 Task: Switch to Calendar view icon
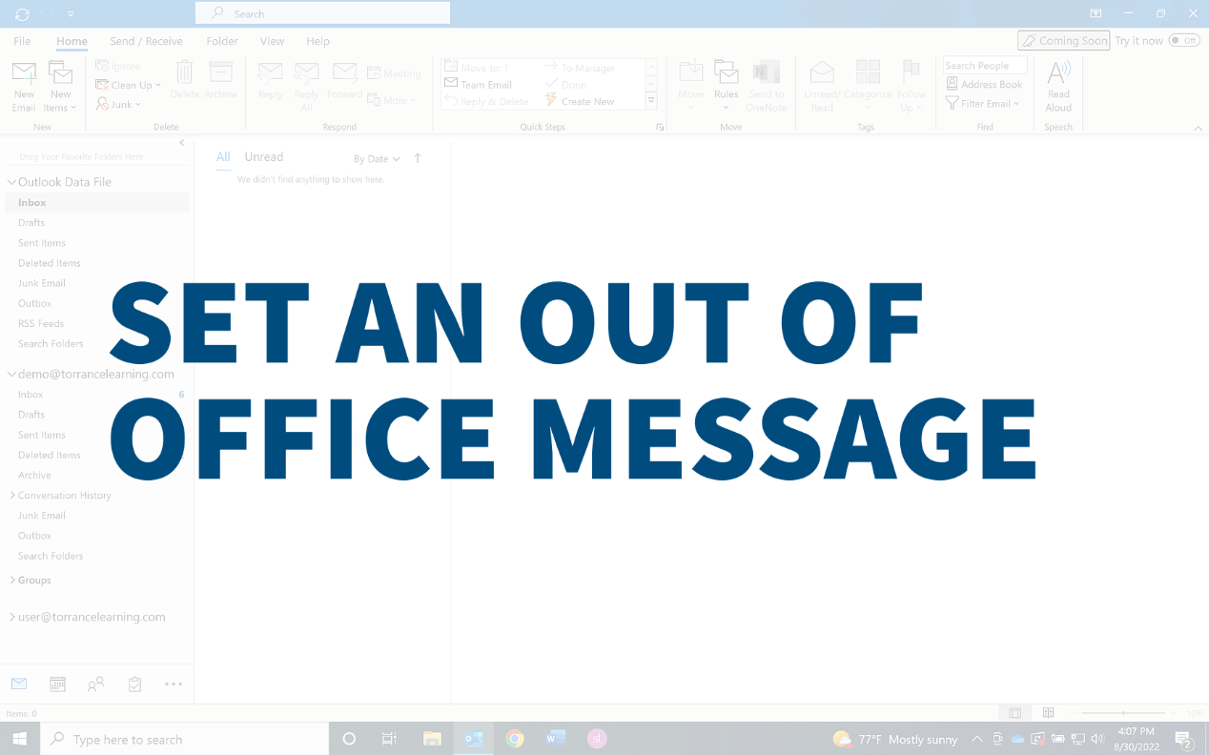pyautogui.click(x=57, y=684)
